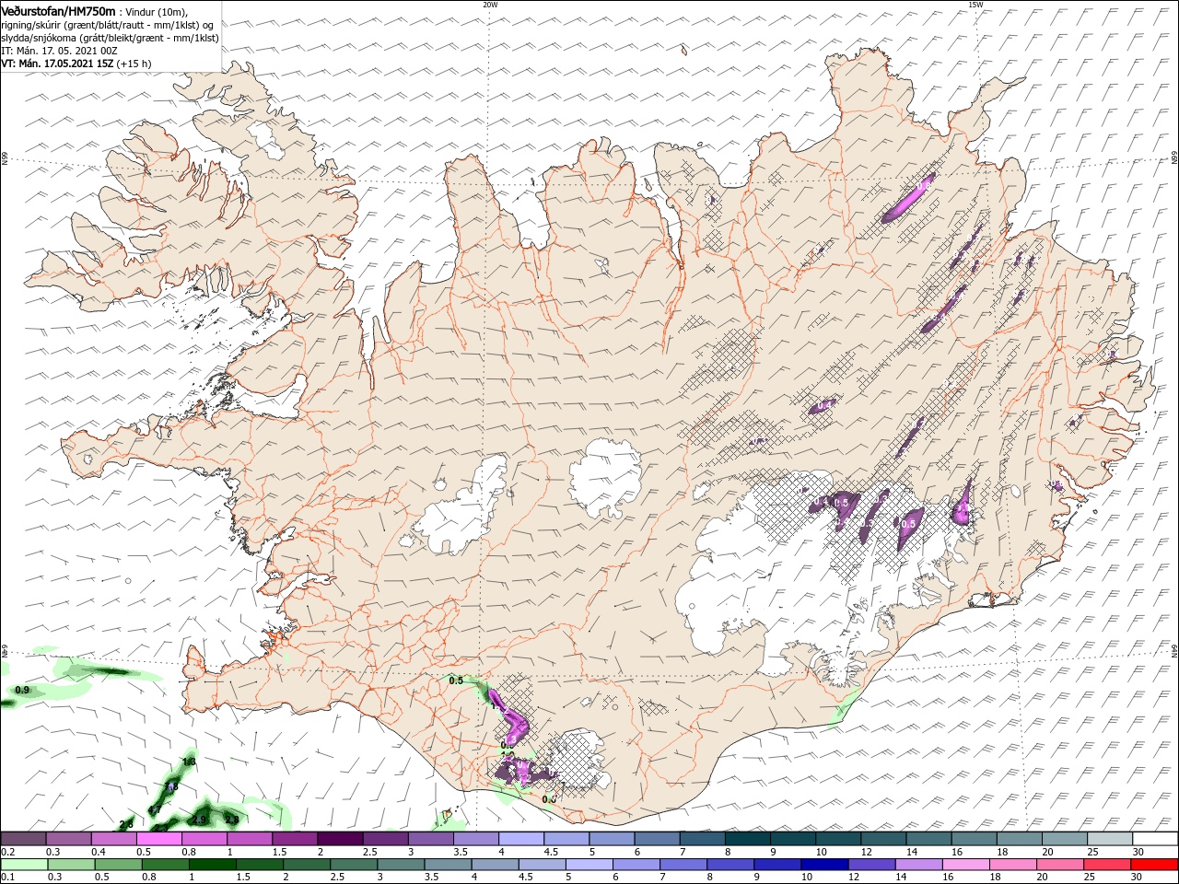Click the '0.9' precipitation value at left edge
The image size is (1179, 884).
coord(23,690)
